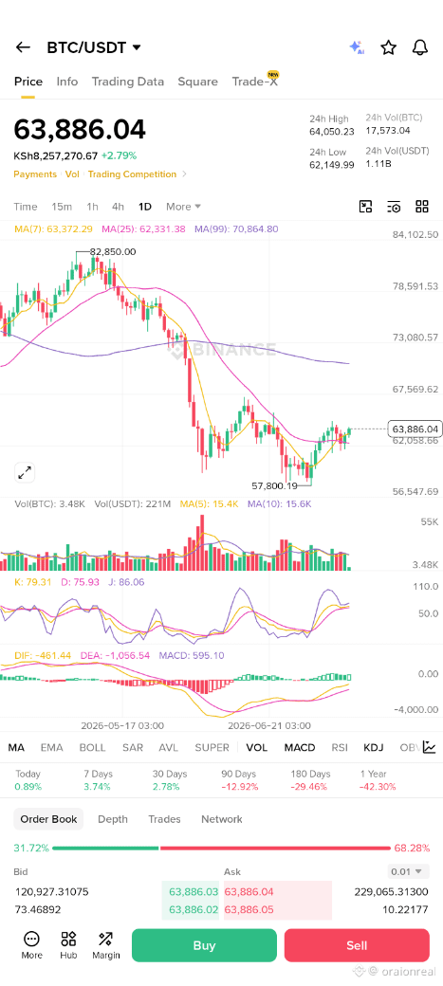Tap the red Sell button
The width and height of the screenshot is (443, 986).
357,945
